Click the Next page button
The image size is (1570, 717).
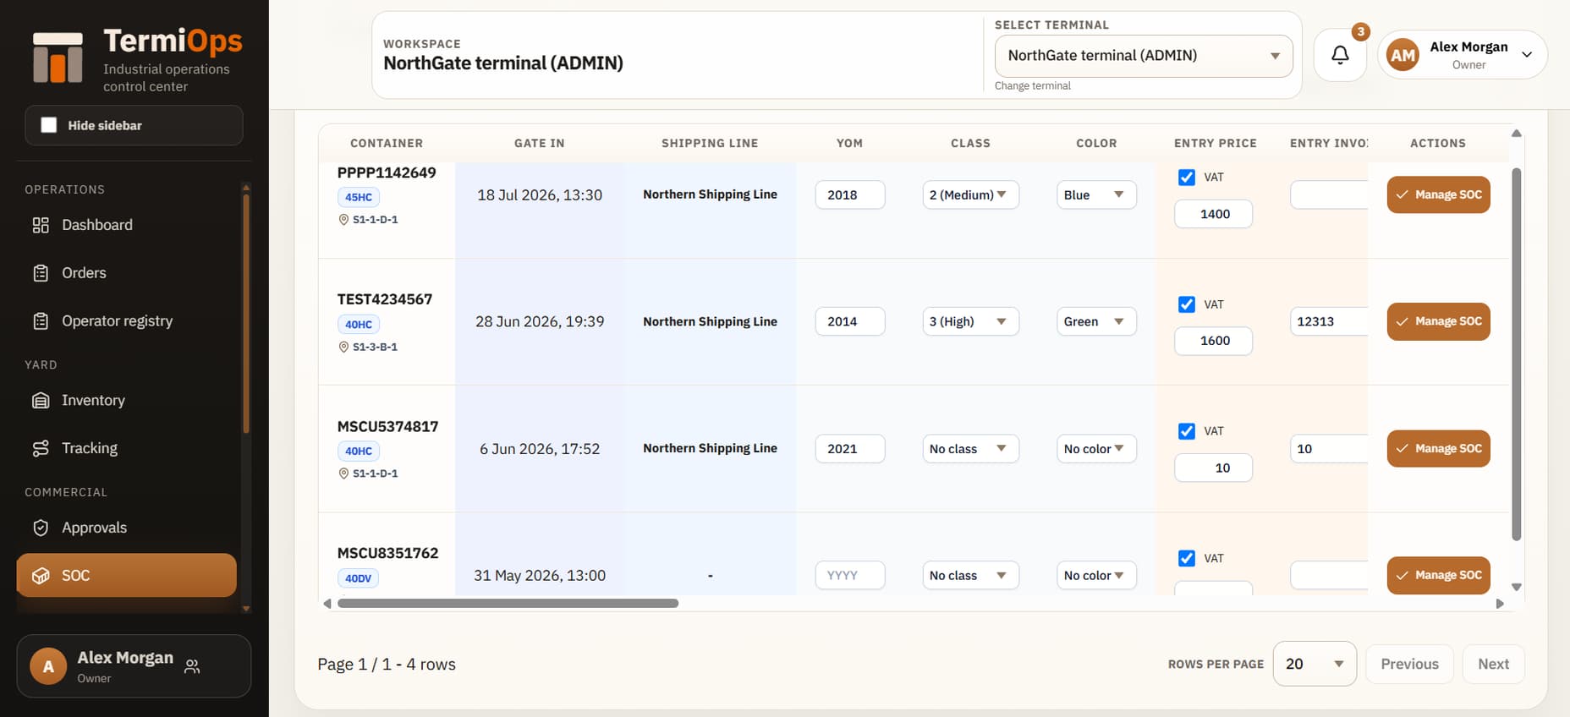pos(1493,664)
